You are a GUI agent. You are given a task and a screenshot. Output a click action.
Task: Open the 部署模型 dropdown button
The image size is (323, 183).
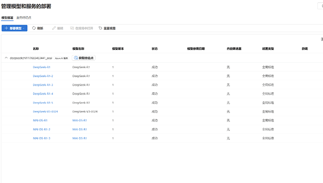click(15, 28)
